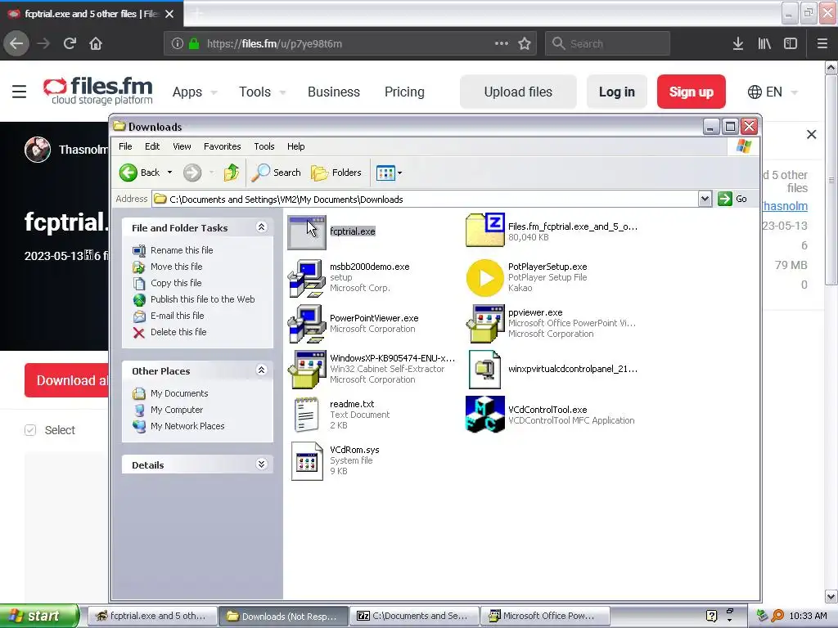This screenshot has height=628, width=838.
Task: Open My Computer in Other Places
Action: pos(177,410)
